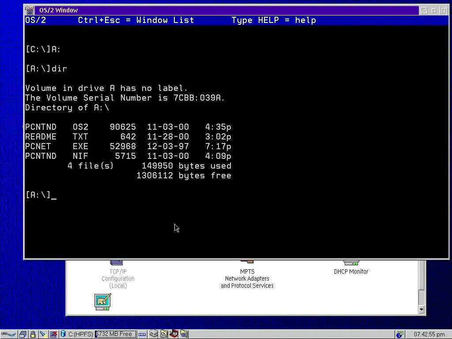Click the Directory of A:\ line
Screen dimensions: 452x339
(67, 108)
